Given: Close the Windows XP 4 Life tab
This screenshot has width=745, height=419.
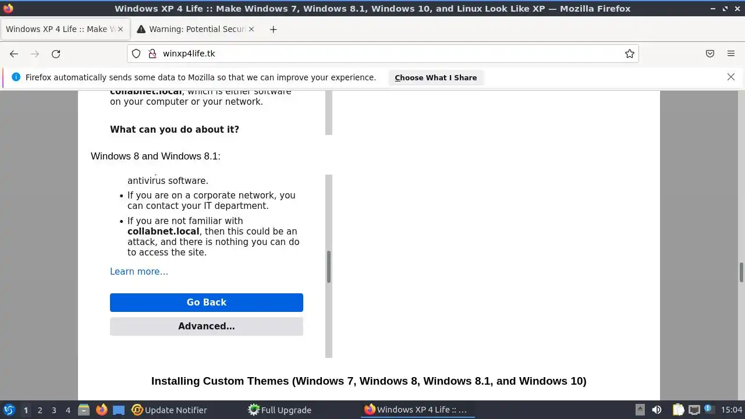Looking at the screenshot, I should pos(120,29).
